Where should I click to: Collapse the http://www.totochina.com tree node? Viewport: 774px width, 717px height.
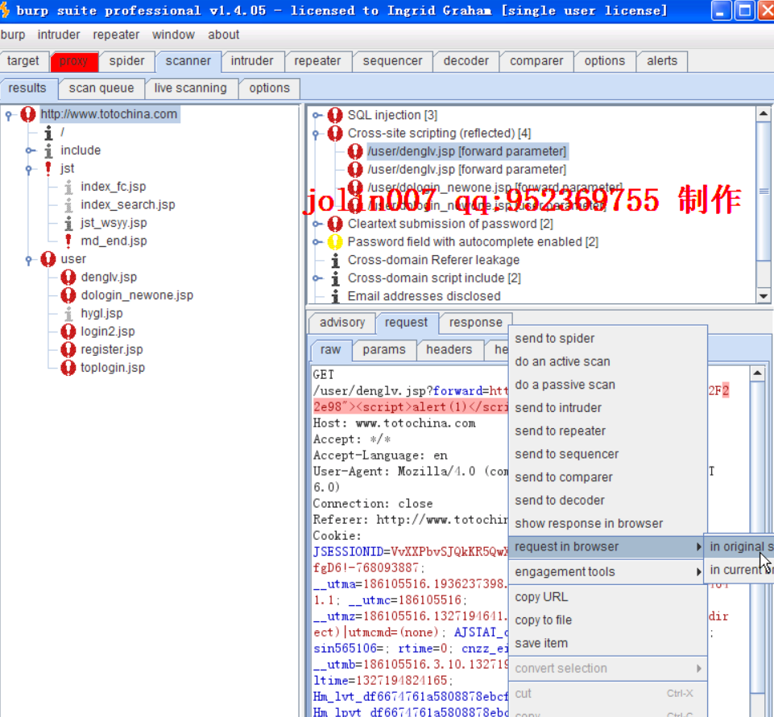pos(8,115)
